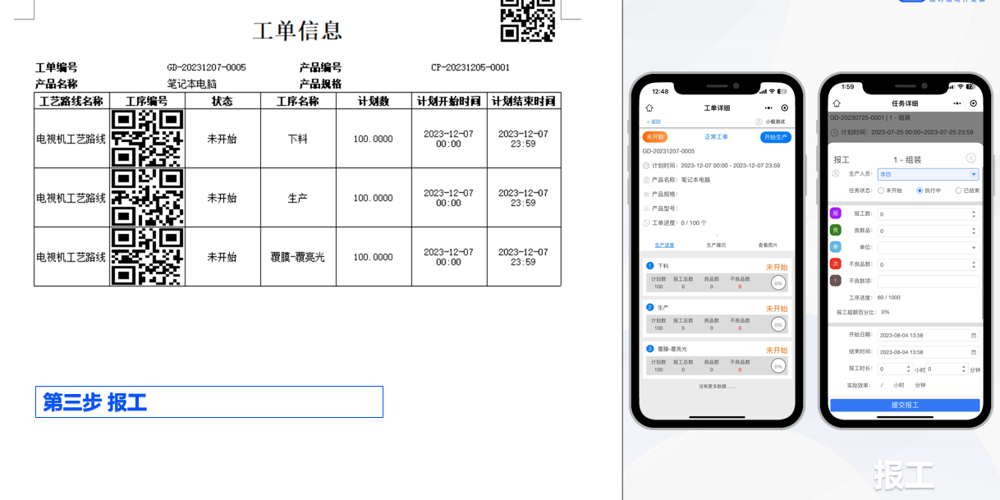This screenshot has width=1000, height=500.
Task: Click 结束时间 date input field
Action: point(928,351)
